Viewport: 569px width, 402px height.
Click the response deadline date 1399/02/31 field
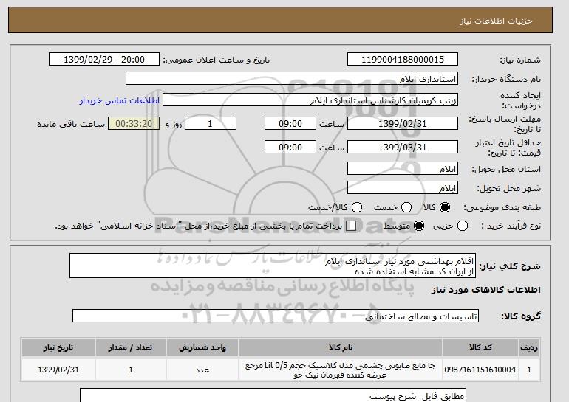pos(403,123)
